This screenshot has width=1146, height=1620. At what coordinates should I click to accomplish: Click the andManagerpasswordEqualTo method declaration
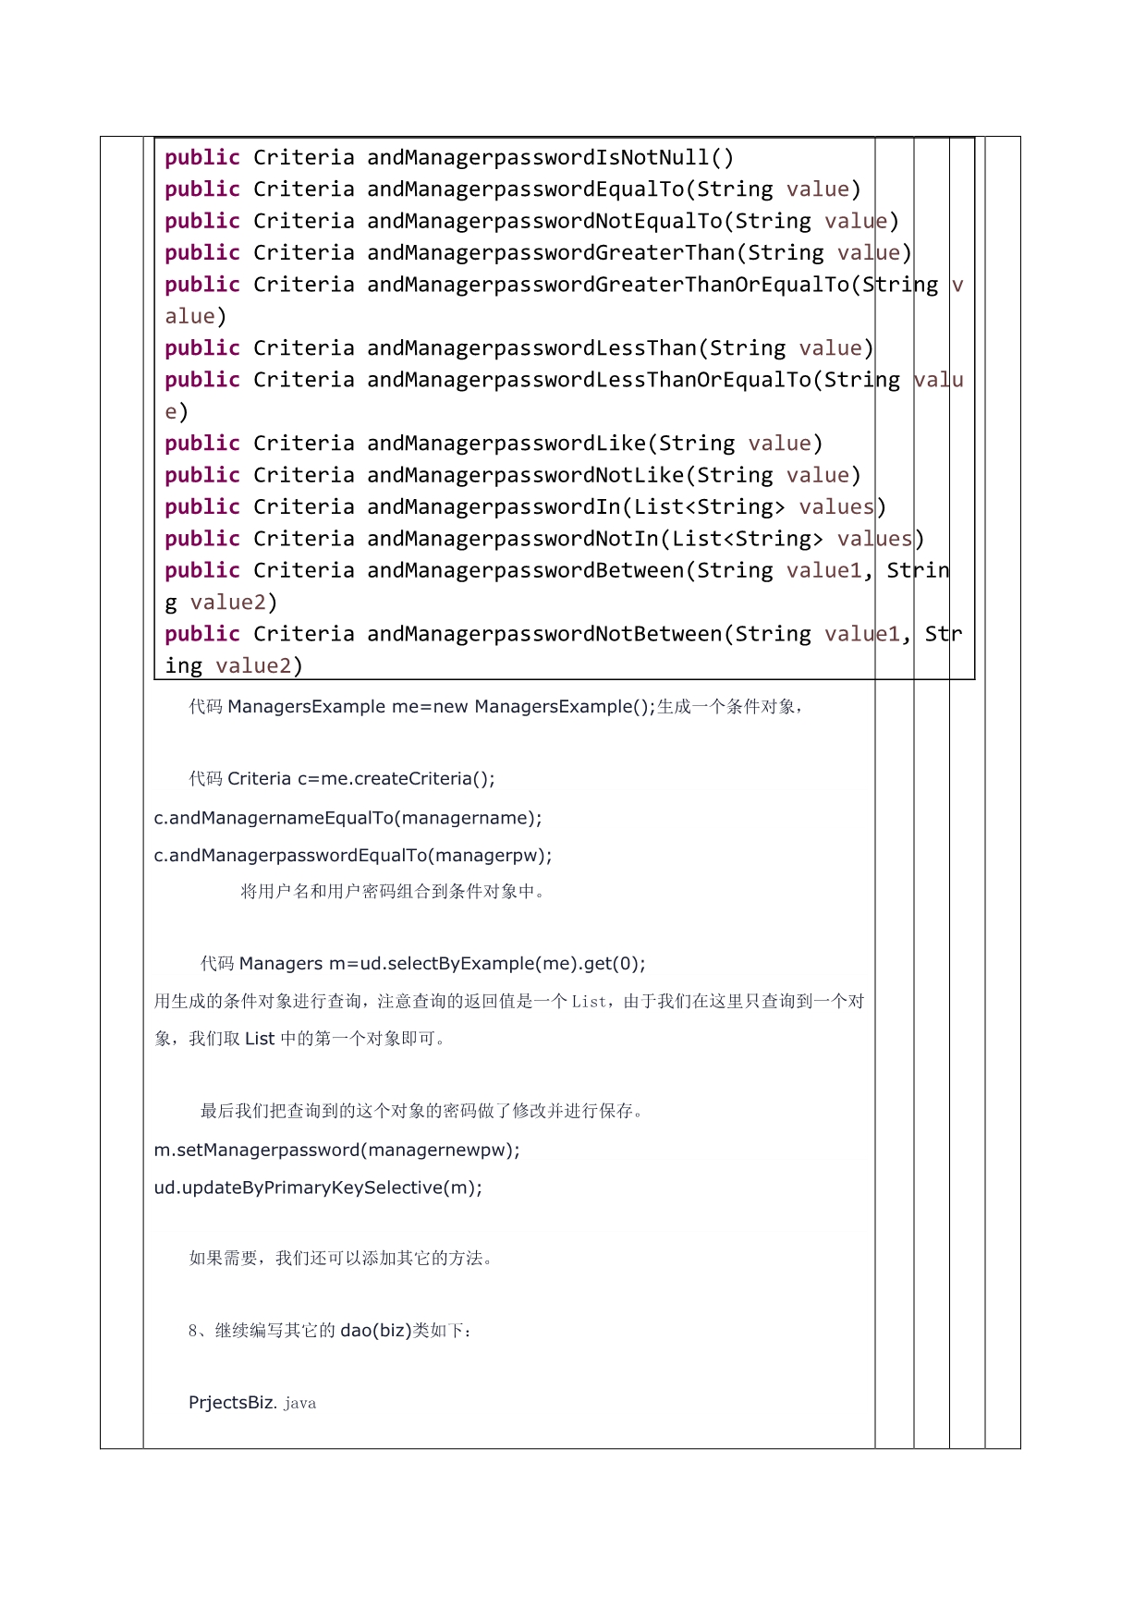[x=512, y=189]
